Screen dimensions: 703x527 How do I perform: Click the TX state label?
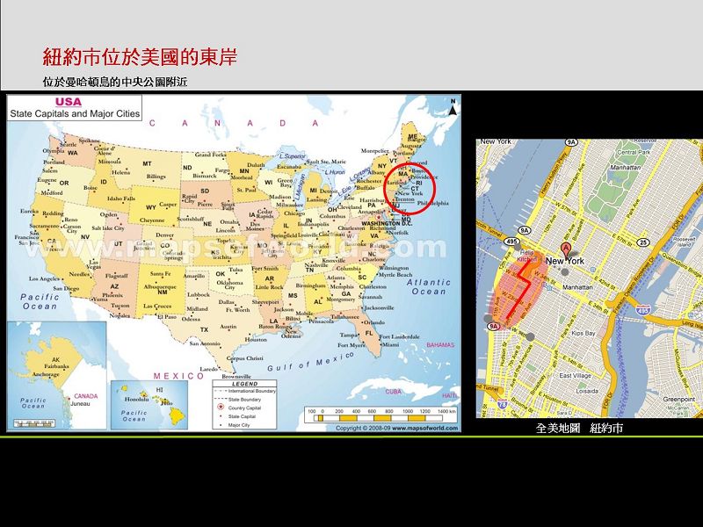coord(204,329)
